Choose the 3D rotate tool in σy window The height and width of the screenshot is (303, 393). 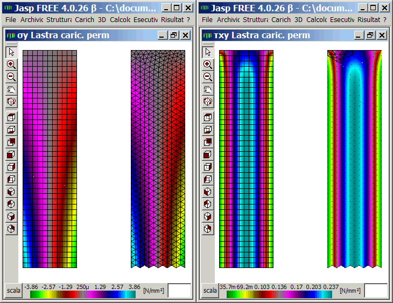[11, 102]
